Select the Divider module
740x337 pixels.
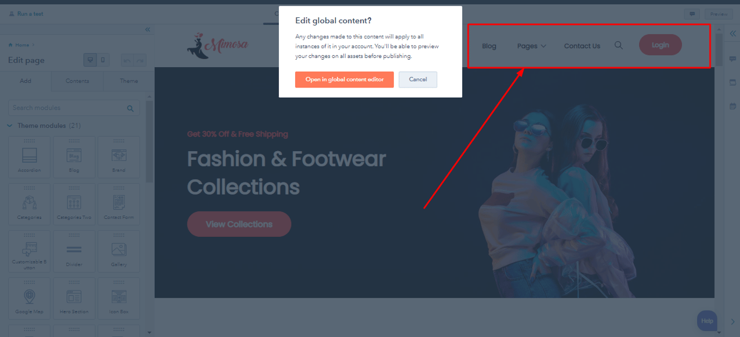(74, 252)
